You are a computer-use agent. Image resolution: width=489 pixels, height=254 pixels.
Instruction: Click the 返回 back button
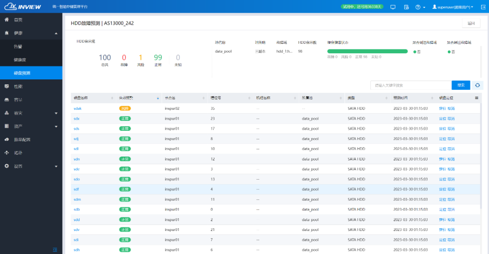tap(471, 23)
